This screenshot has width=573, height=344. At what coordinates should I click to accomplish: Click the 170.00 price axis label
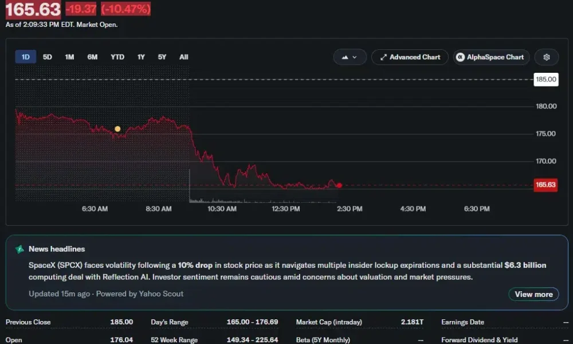tap(546, 161)
